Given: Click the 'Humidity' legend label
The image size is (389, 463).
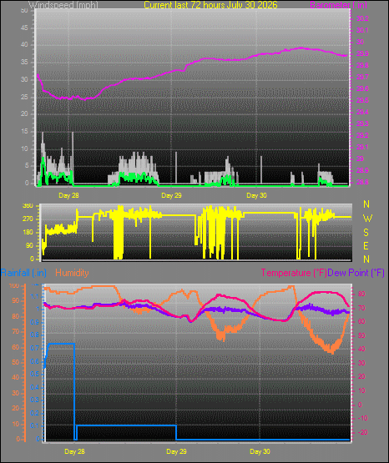Looking at the screenshot, I should [72, 273].
